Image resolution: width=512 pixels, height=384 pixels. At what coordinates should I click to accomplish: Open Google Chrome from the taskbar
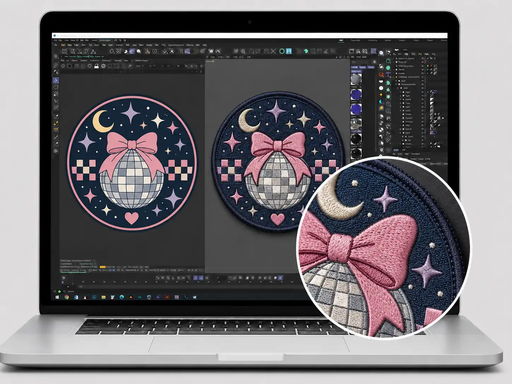click(66, 297)
